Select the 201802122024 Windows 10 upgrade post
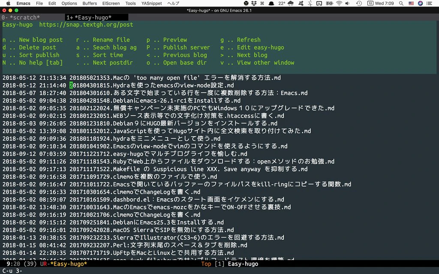Image resolution: width=439 pixels, height=274 pixels. 168,107
